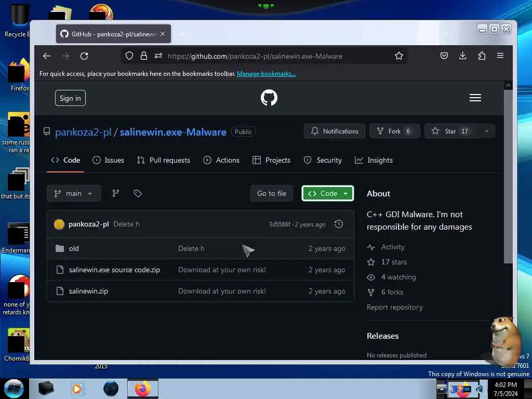The image size is (532, 399).
Task: Open Firefox downloads panel
Action: (x=462, y=56)
